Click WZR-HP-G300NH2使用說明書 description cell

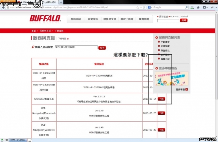99,88
